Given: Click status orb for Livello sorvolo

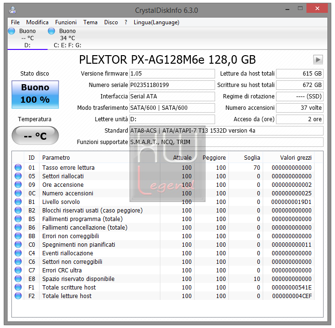Looking at the screenshot, I should [x=18, y=202].
